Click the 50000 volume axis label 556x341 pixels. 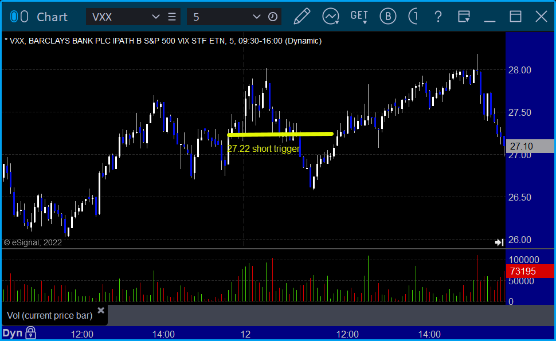[x=521, y=281]
